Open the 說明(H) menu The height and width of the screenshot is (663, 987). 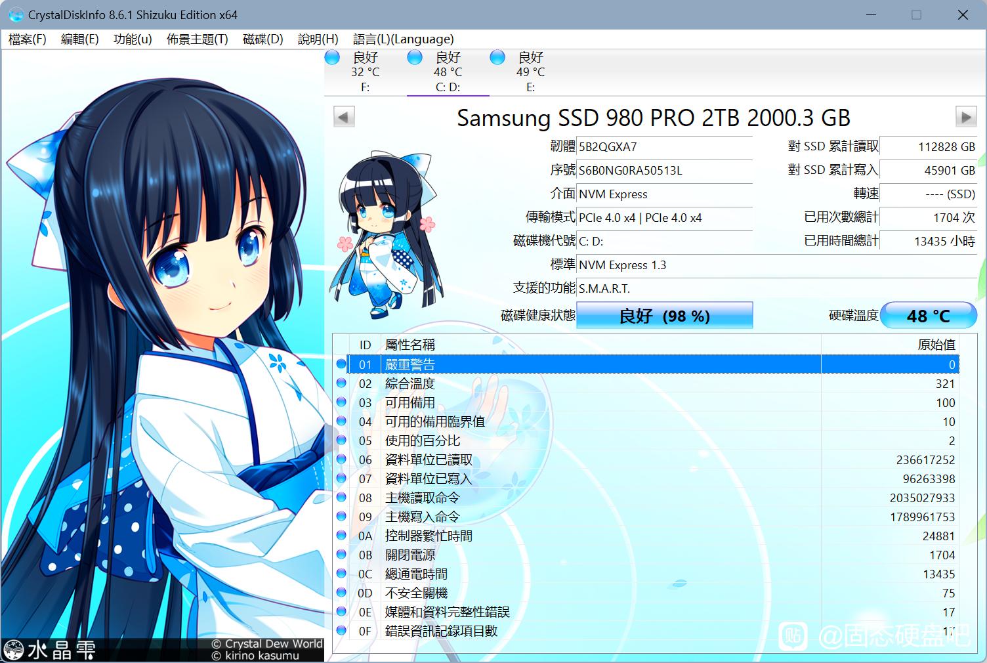click(318, 39)
